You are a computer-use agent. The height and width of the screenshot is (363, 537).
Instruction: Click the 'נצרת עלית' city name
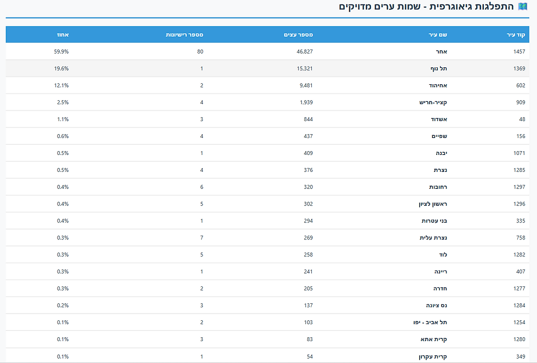tap(436, 238)
